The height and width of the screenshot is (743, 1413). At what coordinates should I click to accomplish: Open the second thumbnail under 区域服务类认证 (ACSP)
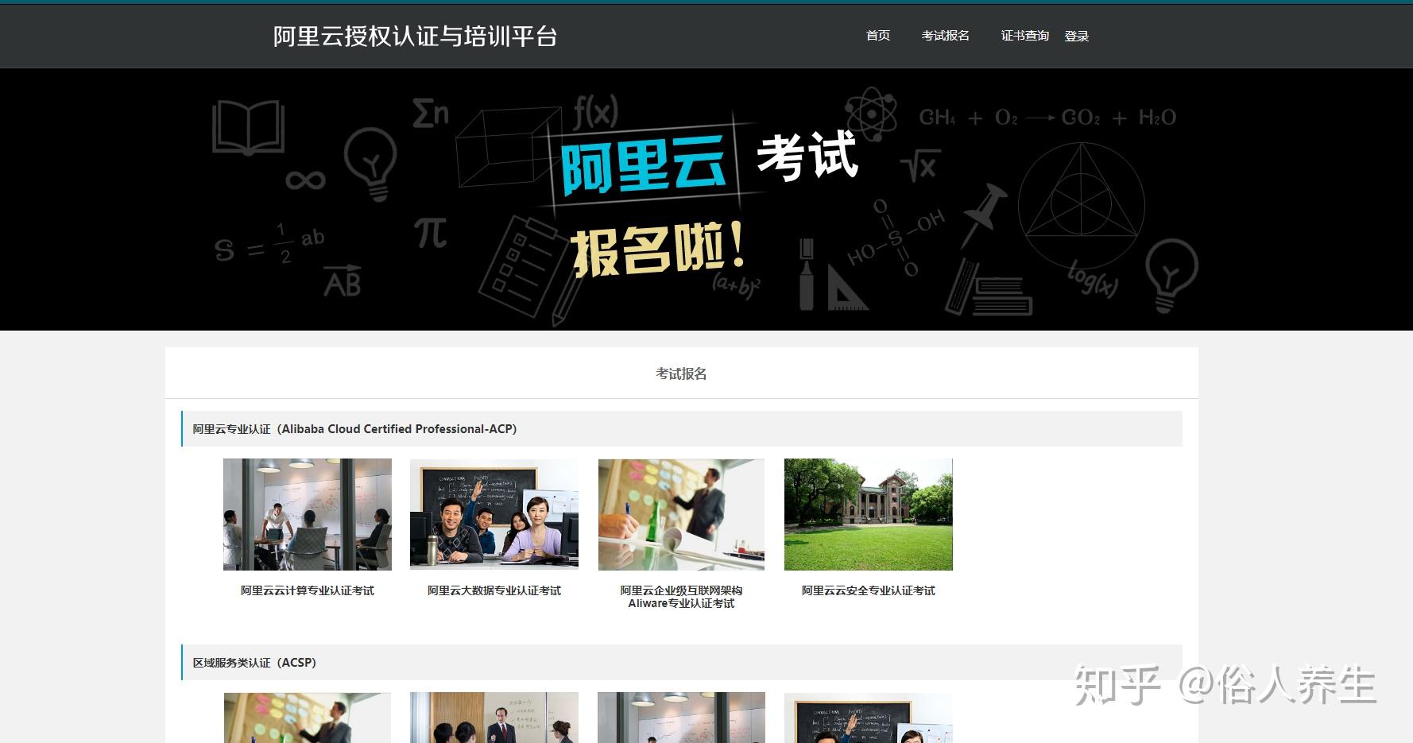tap(494, 718)
